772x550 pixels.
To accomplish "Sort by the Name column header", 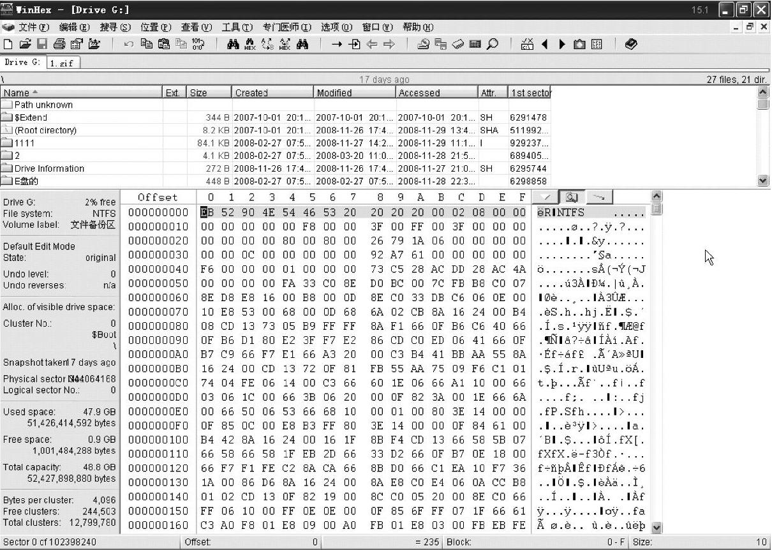I will [x=82, y=93].
